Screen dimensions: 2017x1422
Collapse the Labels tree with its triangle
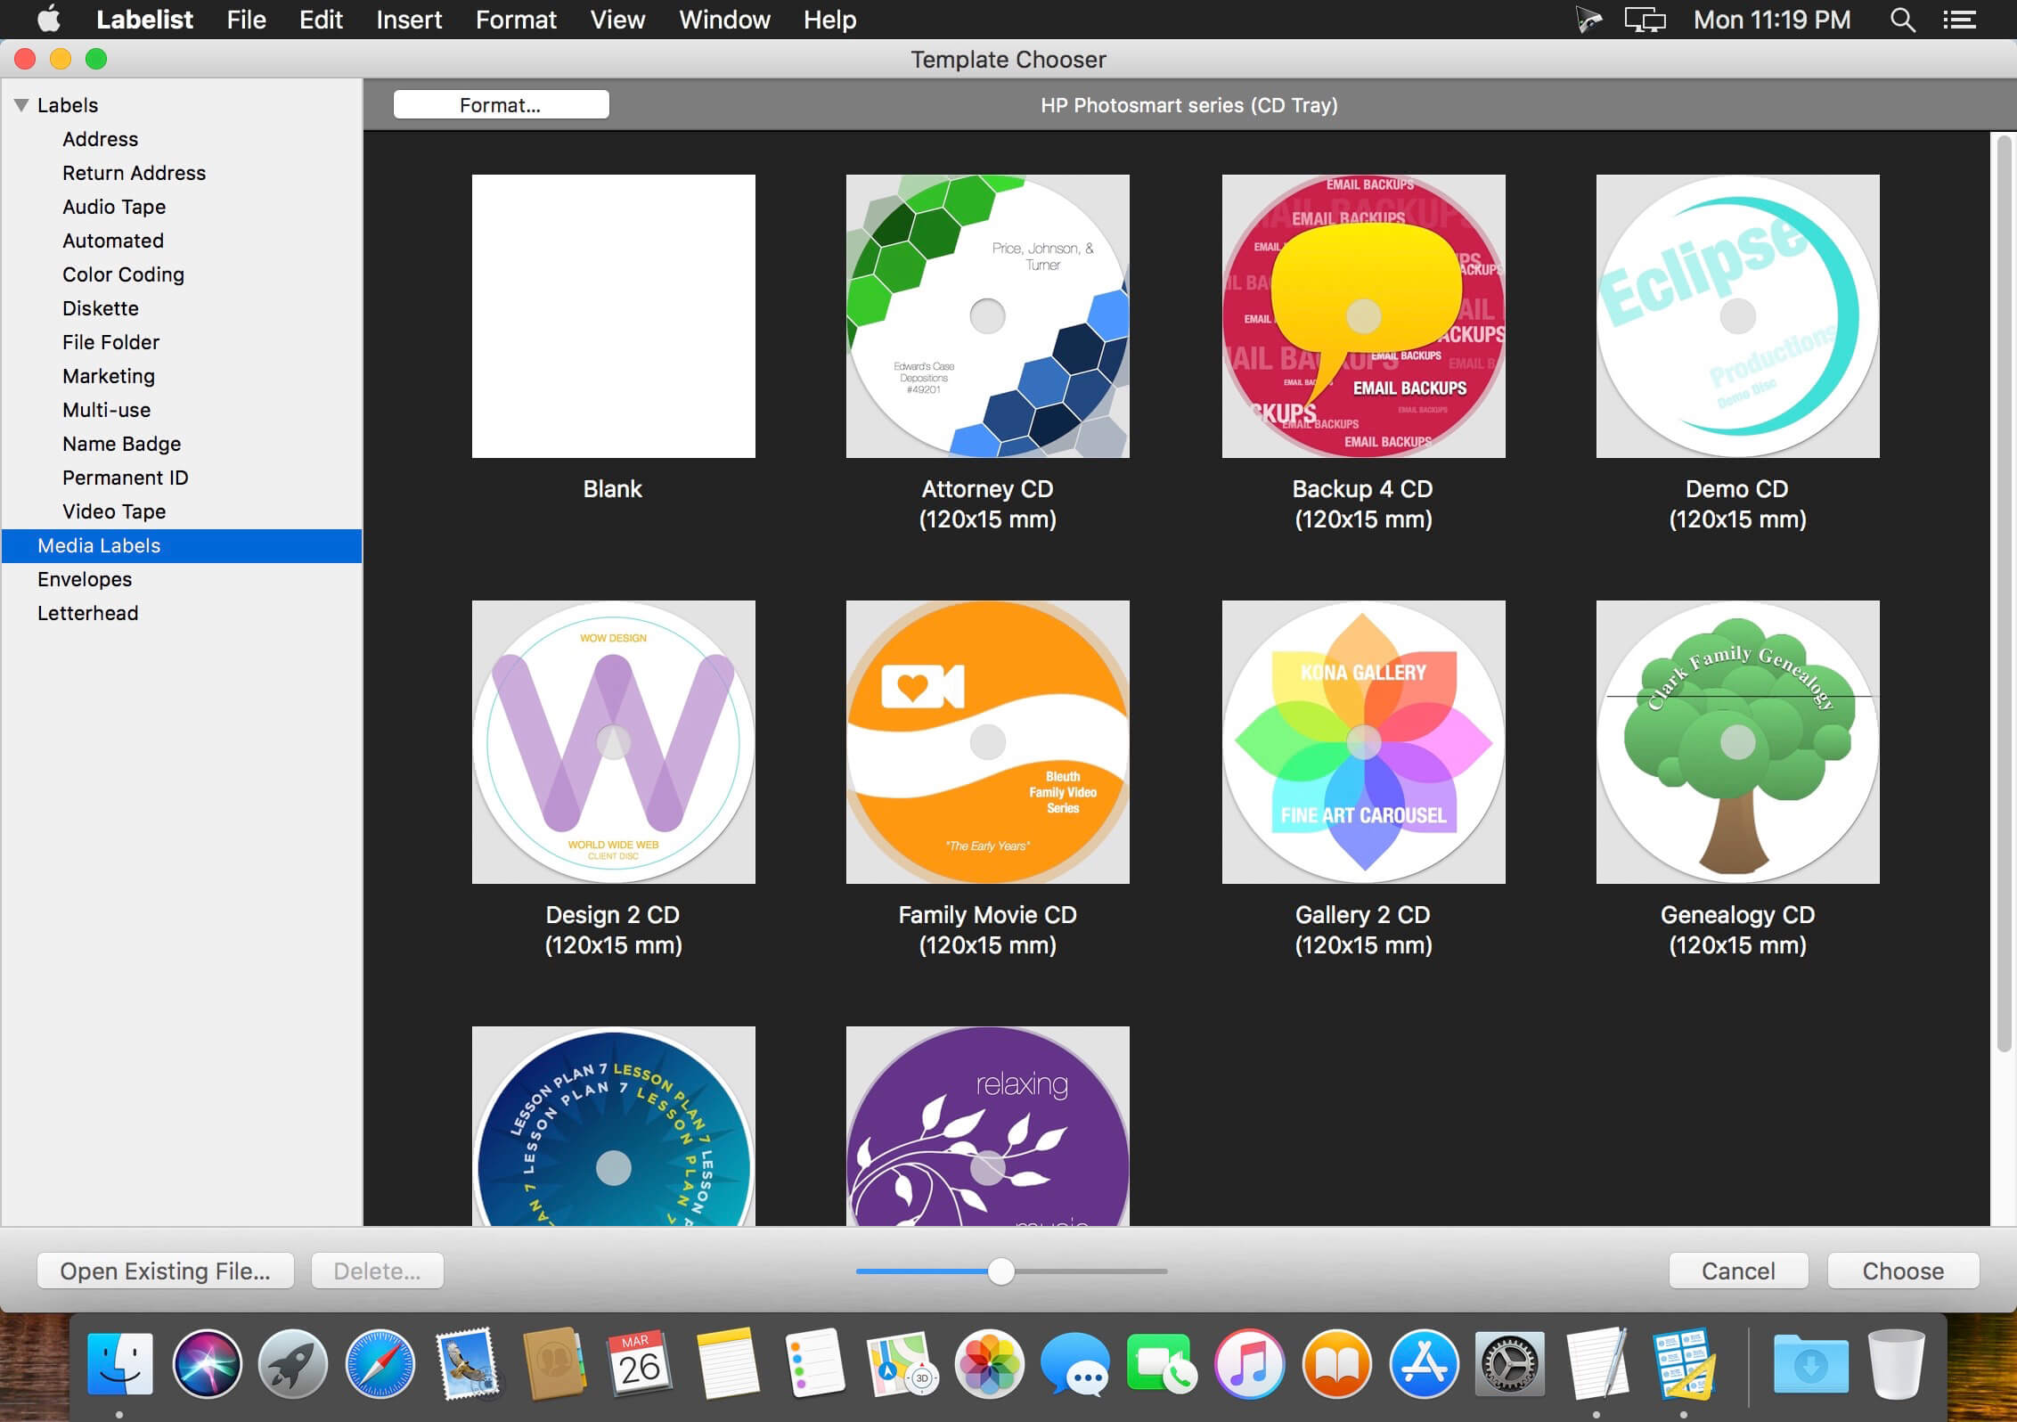point(21,105)
